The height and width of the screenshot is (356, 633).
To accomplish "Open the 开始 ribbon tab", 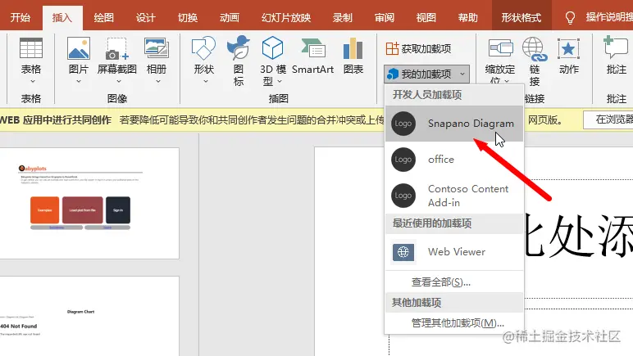I will click(20, 18).
